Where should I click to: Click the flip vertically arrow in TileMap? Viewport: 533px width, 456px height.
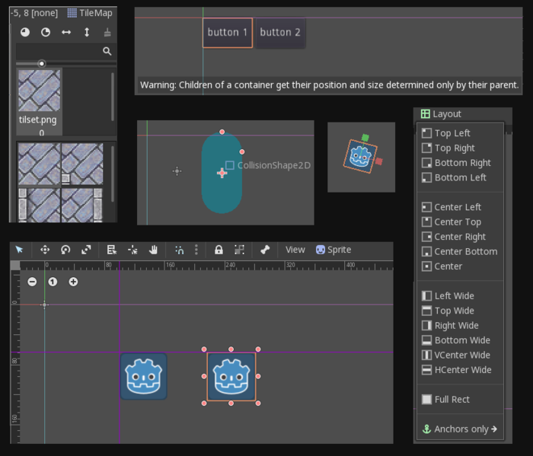[x=87, y=32]
